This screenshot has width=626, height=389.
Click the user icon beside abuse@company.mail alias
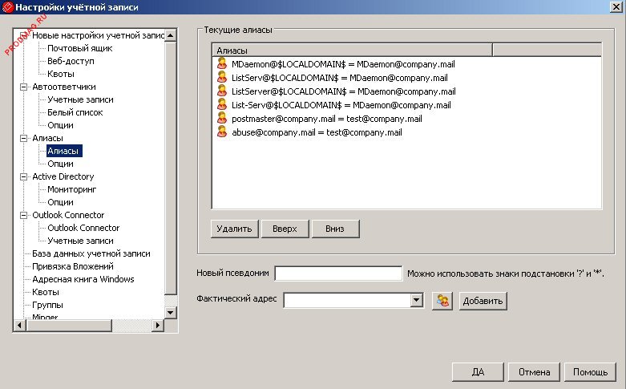click(222, 132)
